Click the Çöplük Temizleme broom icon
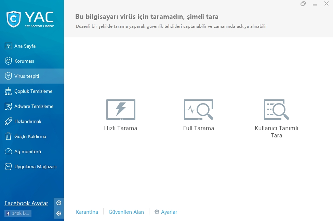This screenshot has width=333, height=221. (8, 91)
